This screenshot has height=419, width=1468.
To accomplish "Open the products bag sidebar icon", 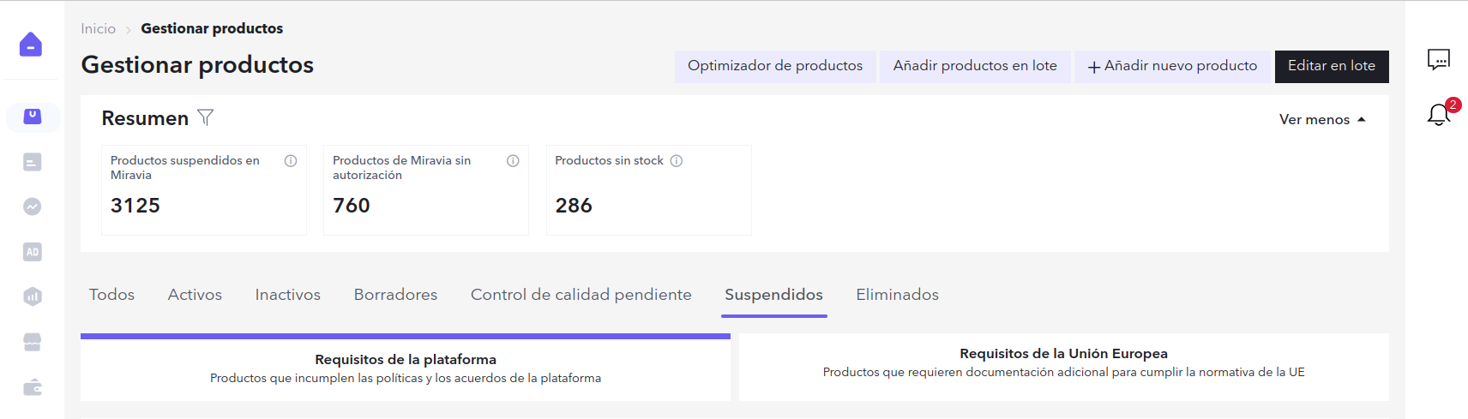I will point(33,117).
